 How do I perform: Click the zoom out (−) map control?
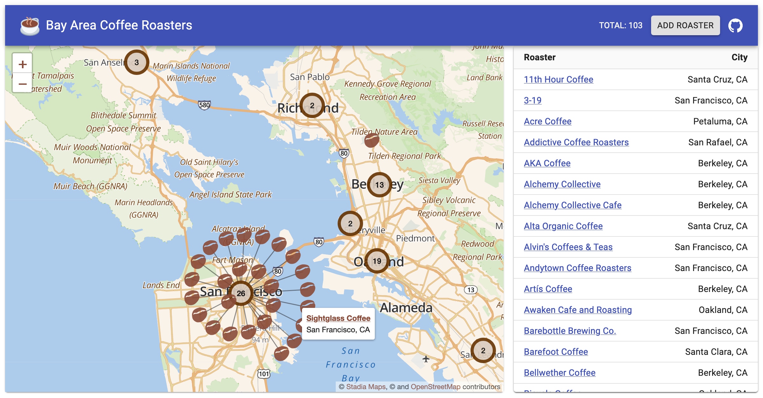(x=22, y=84)
